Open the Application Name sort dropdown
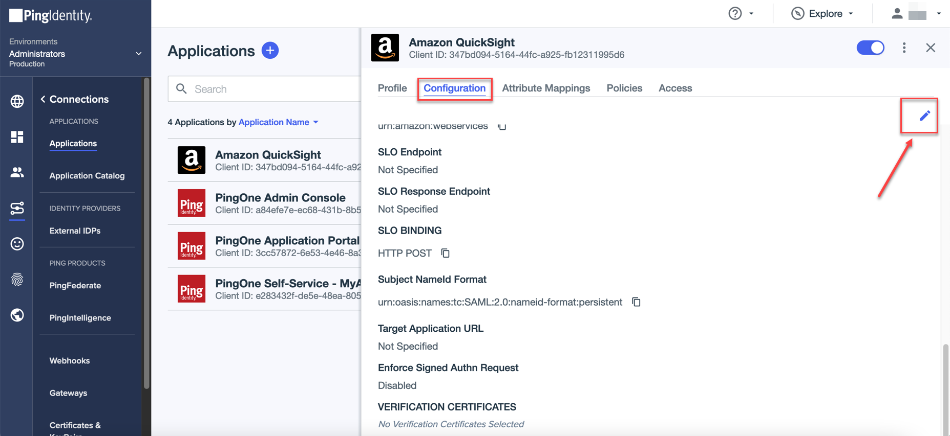This screenshot has width=950, height=436. pos(279,122)
